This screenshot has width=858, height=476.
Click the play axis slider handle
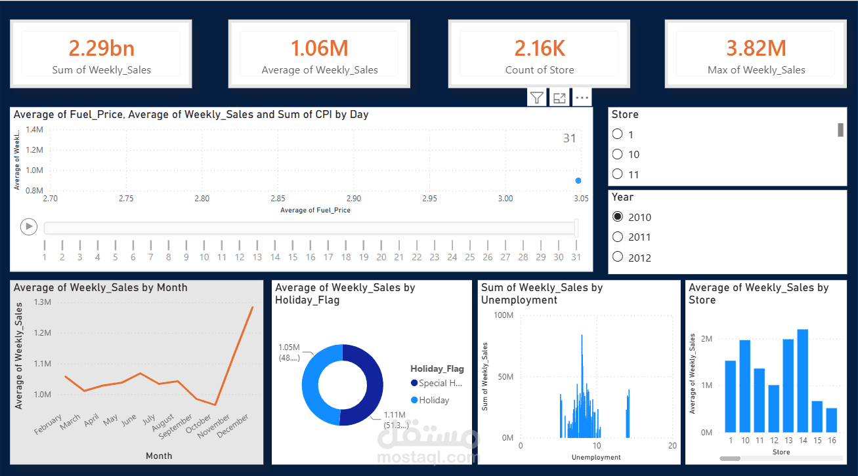click(x=576, y=228)
